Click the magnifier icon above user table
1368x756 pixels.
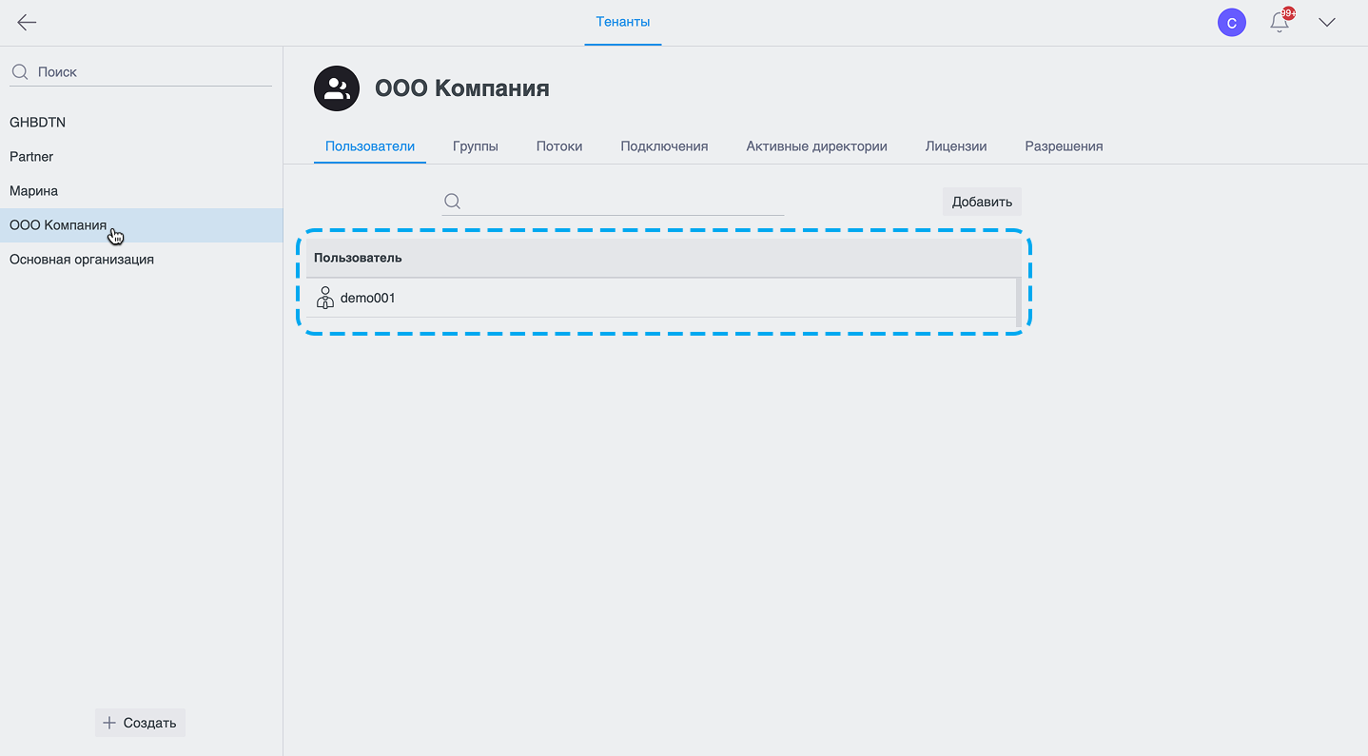pos(453,202)
